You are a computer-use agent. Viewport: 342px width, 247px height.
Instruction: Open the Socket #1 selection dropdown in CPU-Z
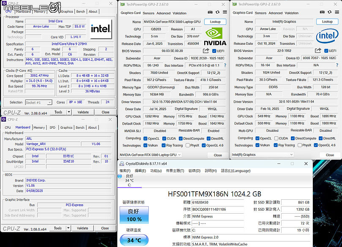[38, 102]
